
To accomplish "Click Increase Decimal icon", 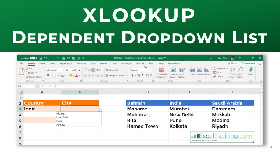I will (x=147, y=76).
